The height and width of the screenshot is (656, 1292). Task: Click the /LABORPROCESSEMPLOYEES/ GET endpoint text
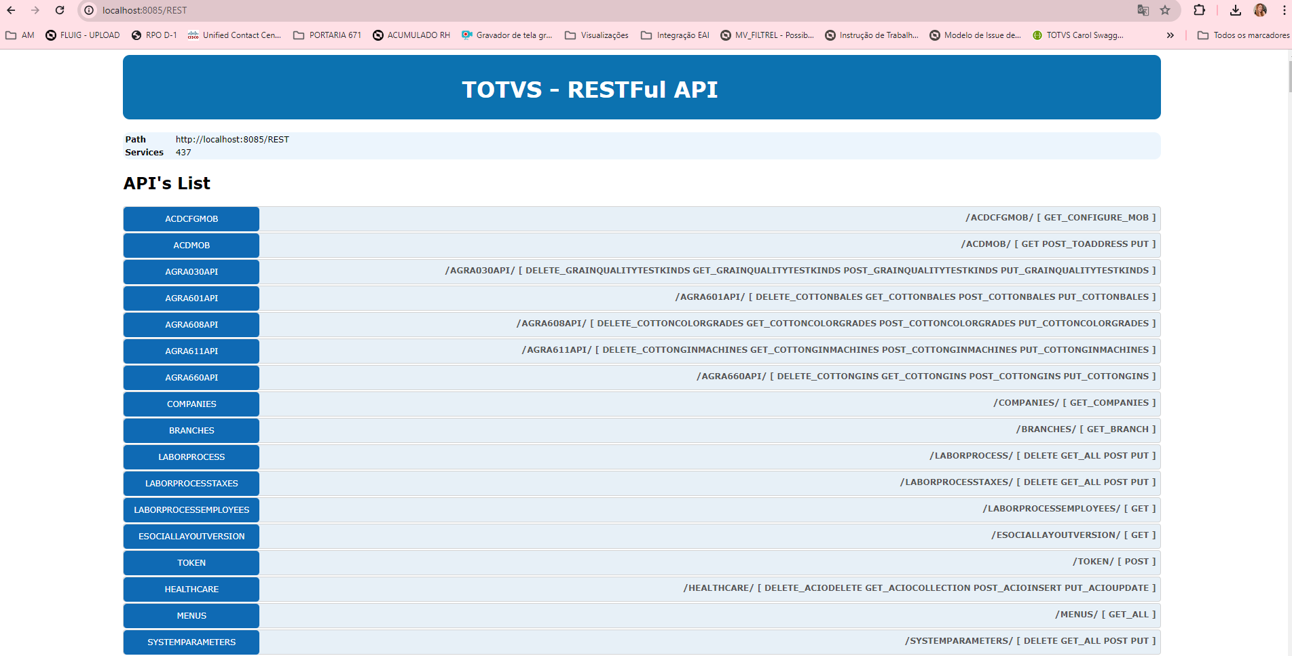coord(1069,509)
